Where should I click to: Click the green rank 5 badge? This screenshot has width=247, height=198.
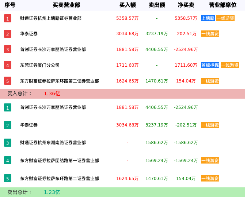coord(8,179)
